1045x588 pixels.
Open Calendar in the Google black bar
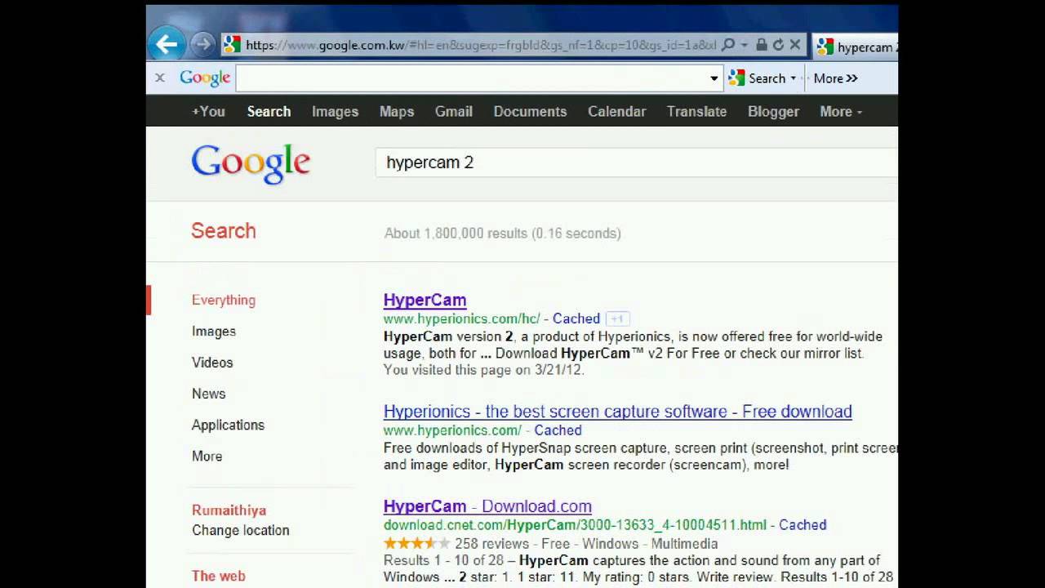coord(616,111)
